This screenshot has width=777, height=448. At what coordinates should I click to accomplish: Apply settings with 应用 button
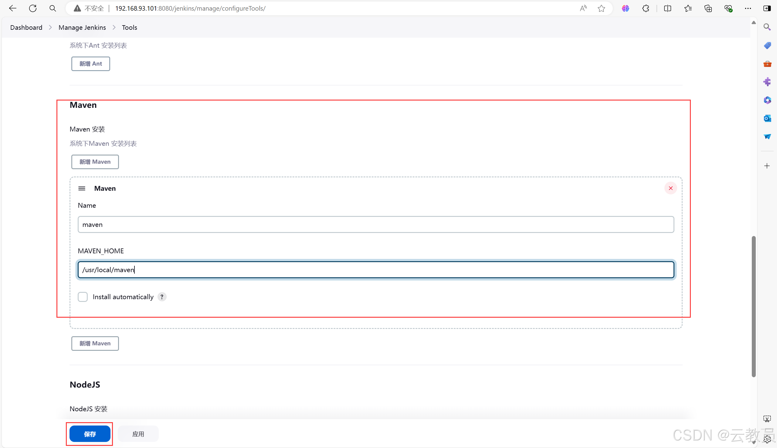pos(138,434)
